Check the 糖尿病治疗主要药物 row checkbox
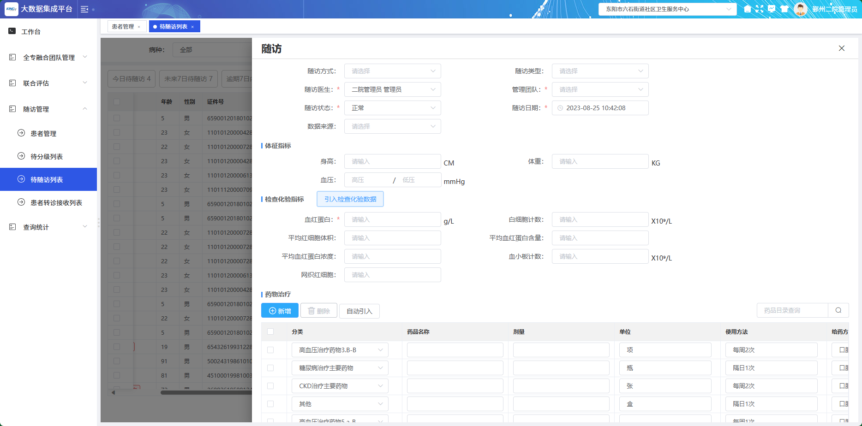This screenshot has width=862, height=426. [270, 368]
